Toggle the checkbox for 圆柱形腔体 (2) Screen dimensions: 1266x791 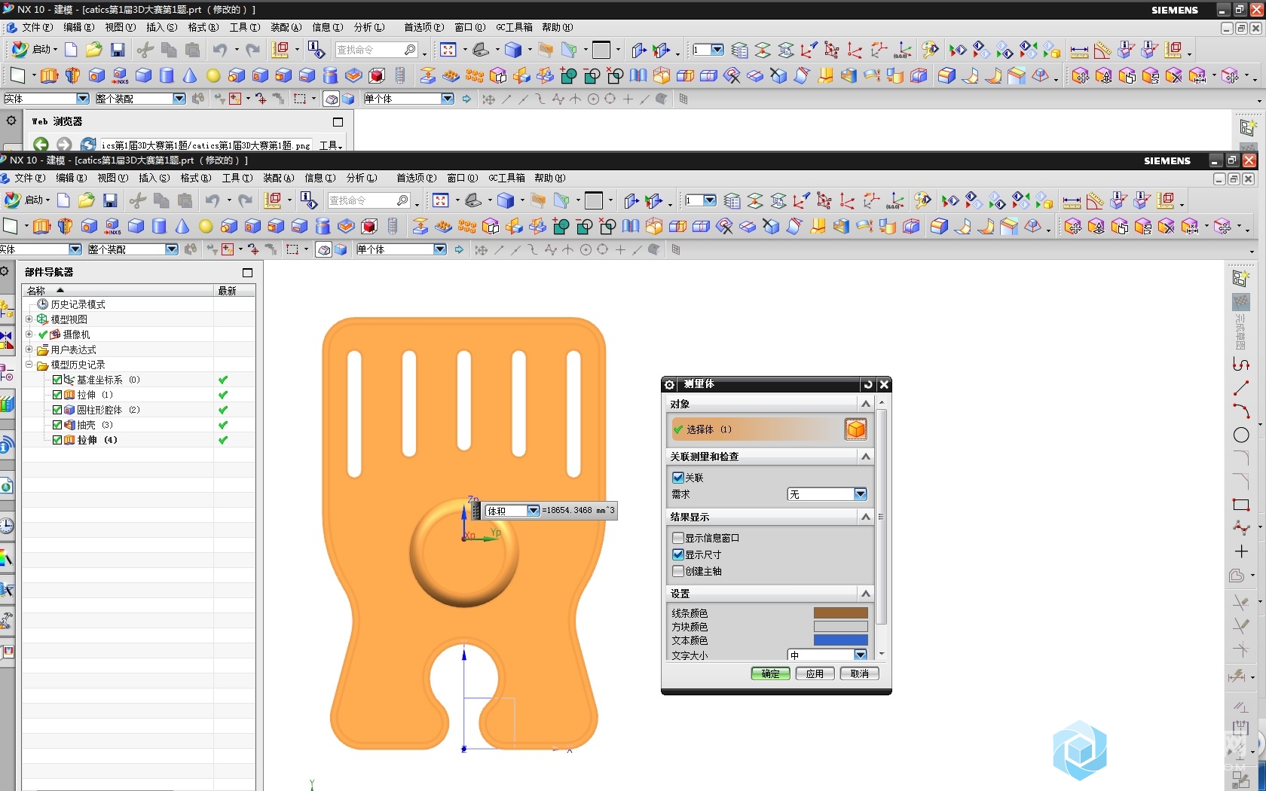pos(57,410)
